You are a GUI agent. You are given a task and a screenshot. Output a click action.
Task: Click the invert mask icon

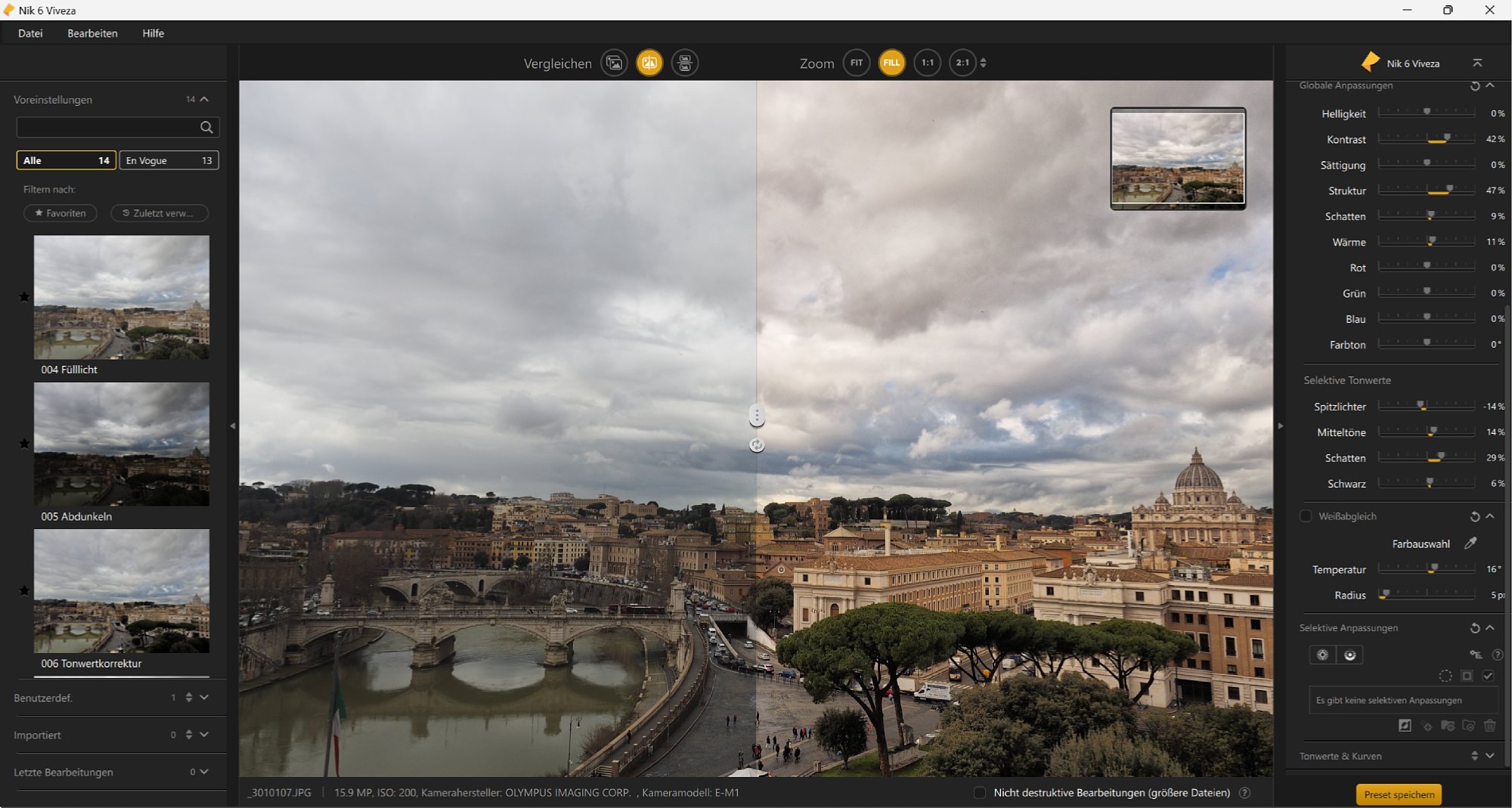1405,726
